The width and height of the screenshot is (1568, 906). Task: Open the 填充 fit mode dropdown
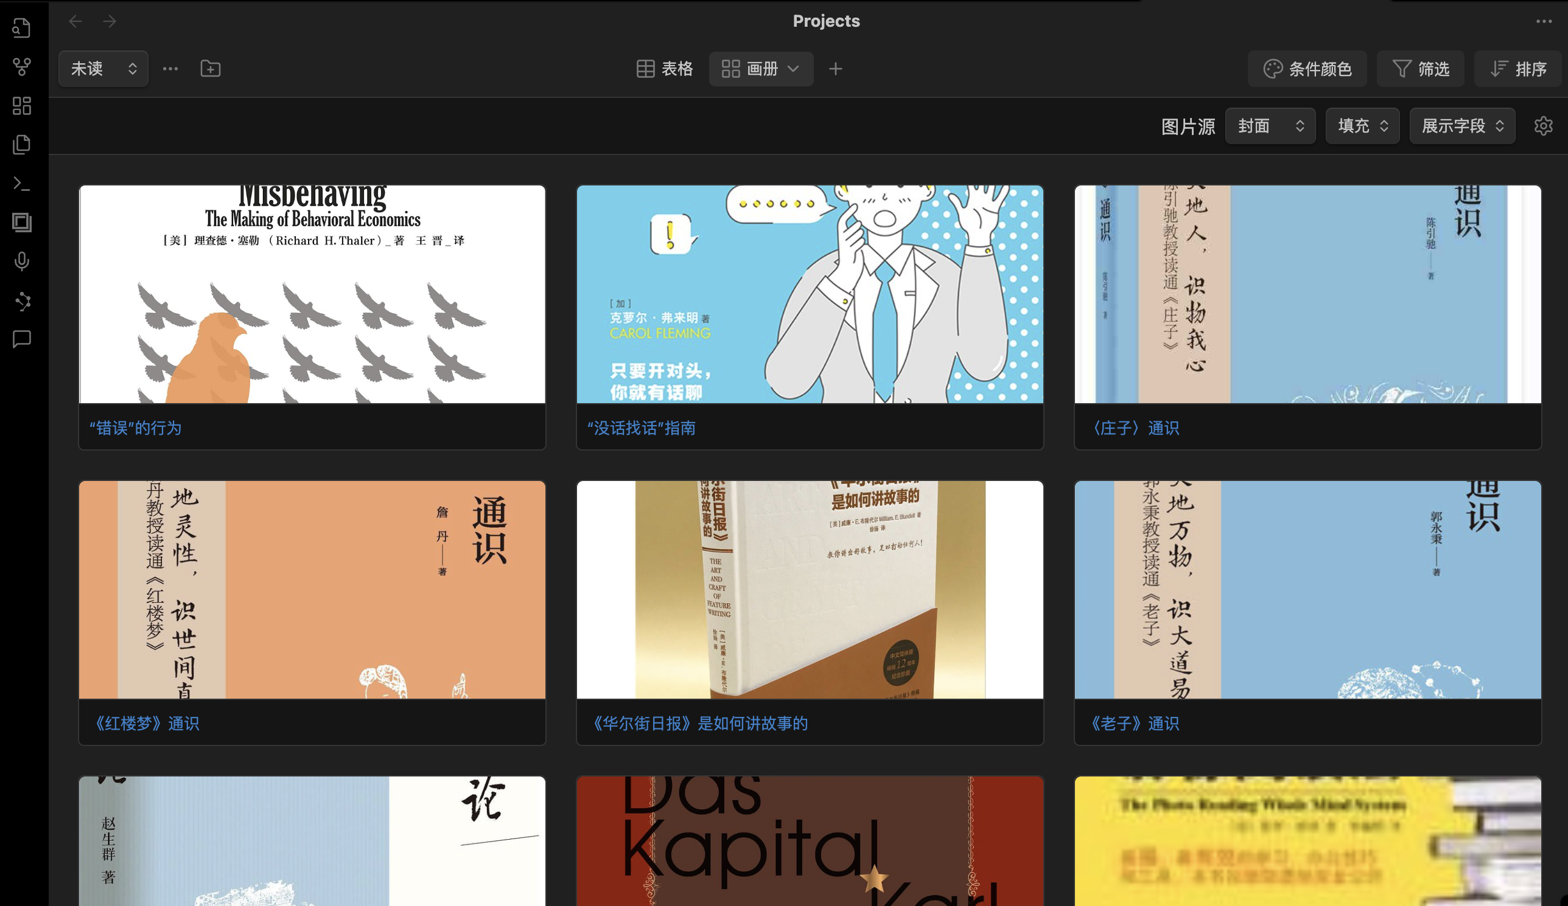[1362, 126]
